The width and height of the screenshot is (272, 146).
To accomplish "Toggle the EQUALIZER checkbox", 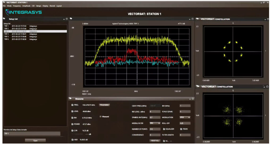I will coord(164,129).
